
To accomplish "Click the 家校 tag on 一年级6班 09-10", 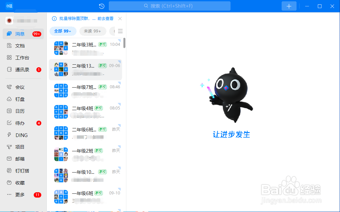I will [99, 193].
